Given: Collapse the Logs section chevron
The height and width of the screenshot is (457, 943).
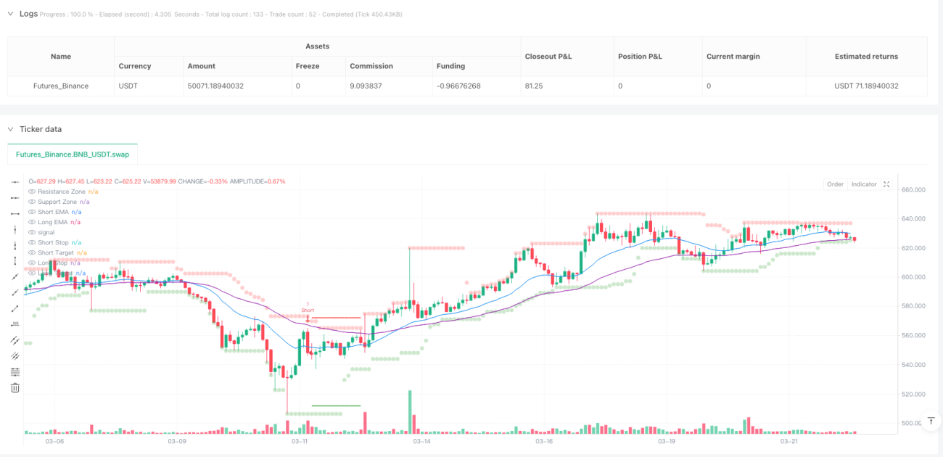Looking at the screenshot, I should point(11,13).
